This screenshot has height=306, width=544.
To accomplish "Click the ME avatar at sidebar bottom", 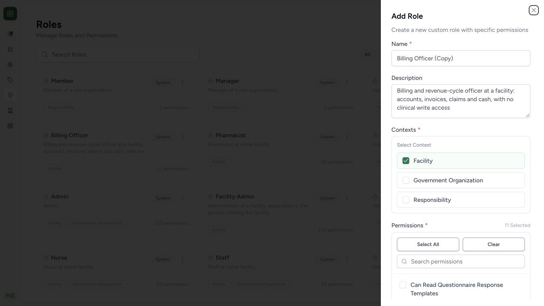I will coord(10,296).
